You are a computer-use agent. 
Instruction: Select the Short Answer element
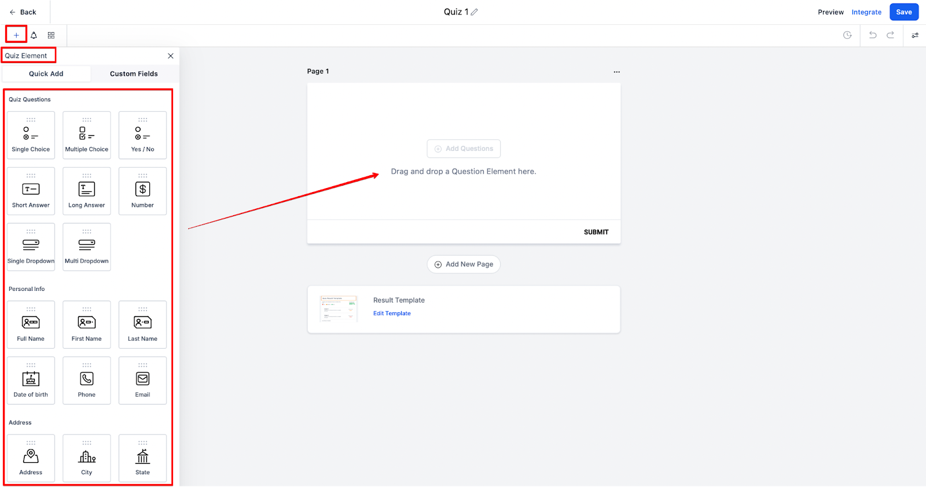[x=31, y=191]
